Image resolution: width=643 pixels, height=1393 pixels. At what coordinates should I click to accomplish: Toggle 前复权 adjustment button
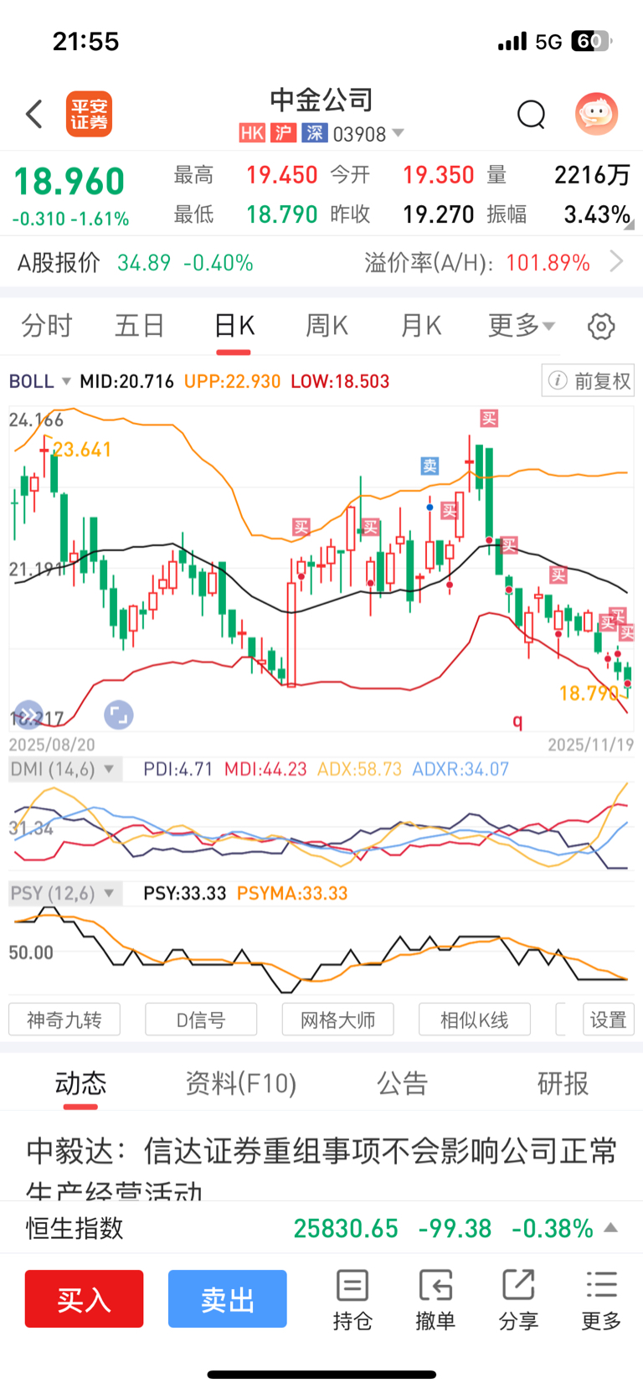point(588,381)
